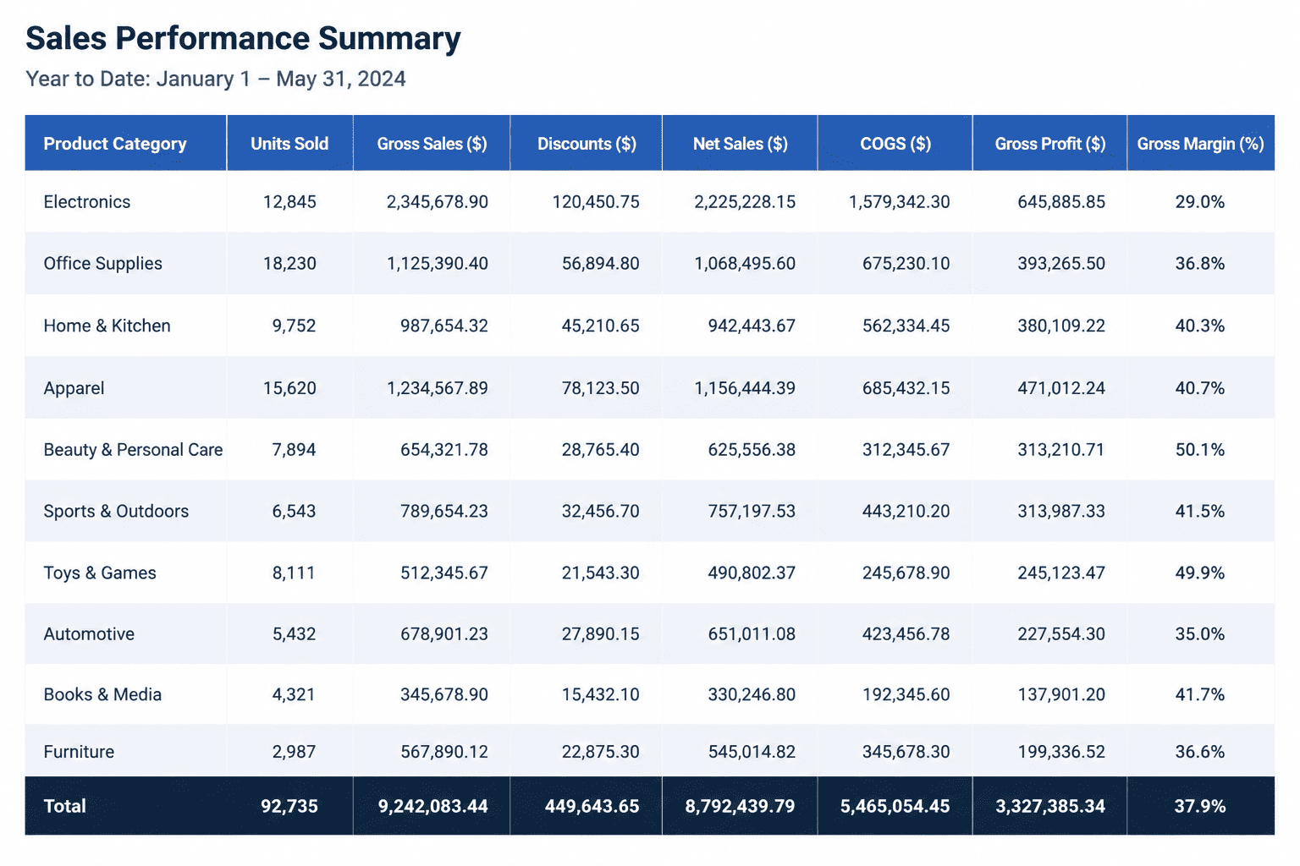This screenshot has height=866, width=1300.
Task: Click the Sports & Outdoors row label
Action: 116,512
